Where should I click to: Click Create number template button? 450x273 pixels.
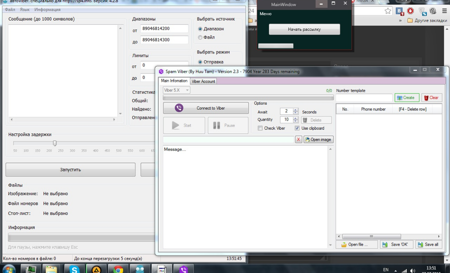click(x=406, y=98)
